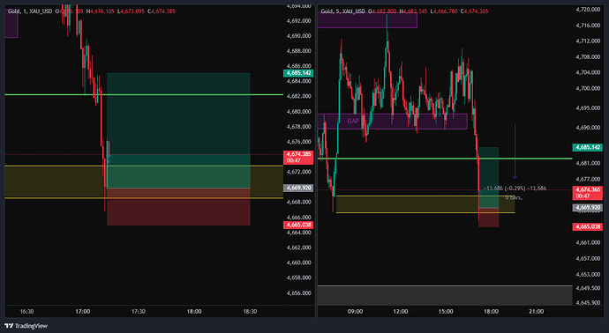Select red 4,665.038 stop label on 1-minute chart
The width and height of the screenshot is (609, 333).
click(x=298, y=225)
